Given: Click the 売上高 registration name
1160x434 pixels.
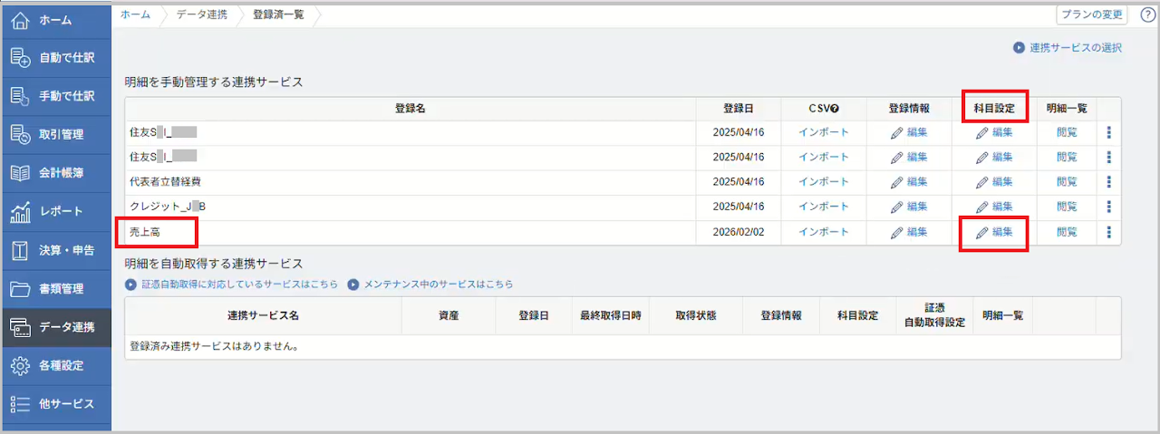Looking at the screenshot, I should 145,232.
